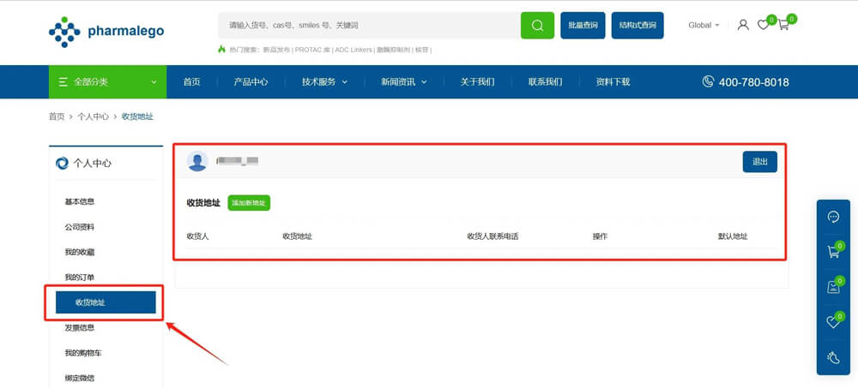The image size is (858, 388).
Task: Open the shopping cart icon in header
Action: pyautogui.click(x=783, y=25)
